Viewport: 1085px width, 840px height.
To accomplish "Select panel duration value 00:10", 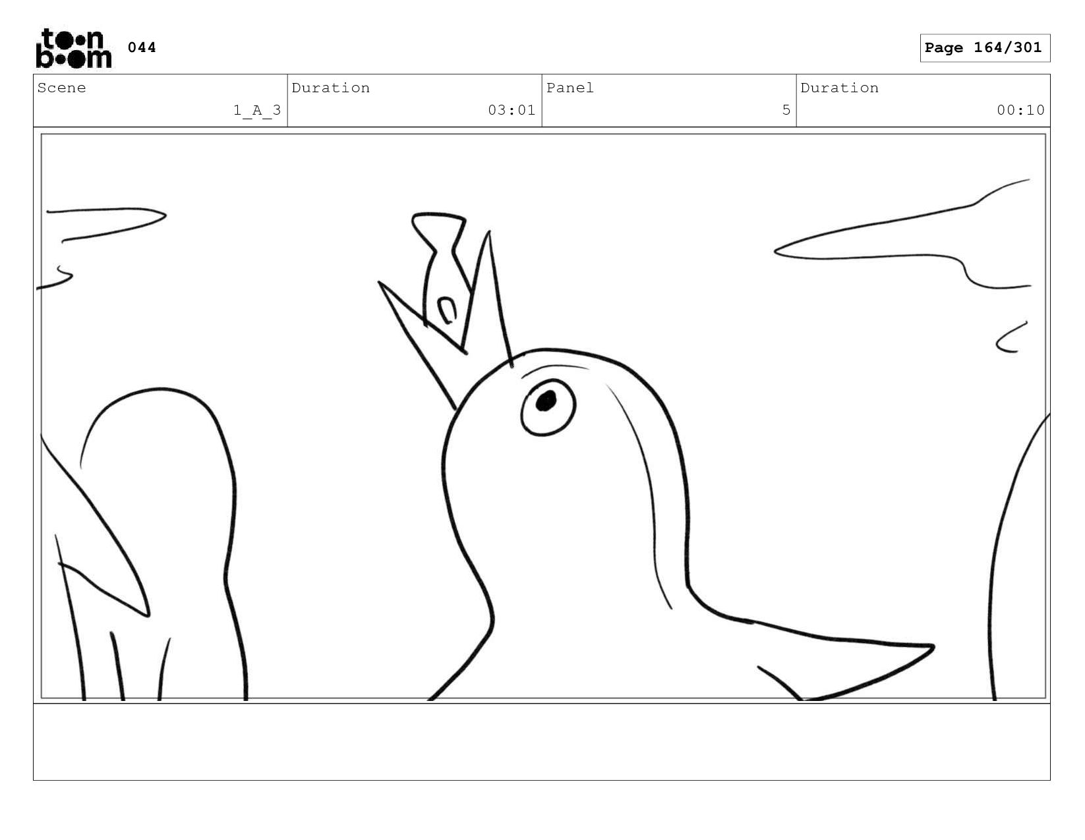I will click(x=1020, y=110).
